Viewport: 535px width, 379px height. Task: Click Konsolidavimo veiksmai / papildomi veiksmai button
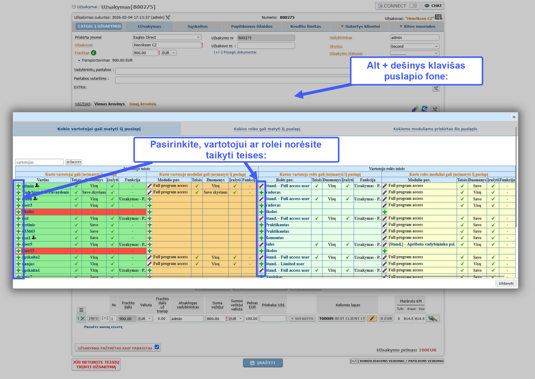(397, 361)
